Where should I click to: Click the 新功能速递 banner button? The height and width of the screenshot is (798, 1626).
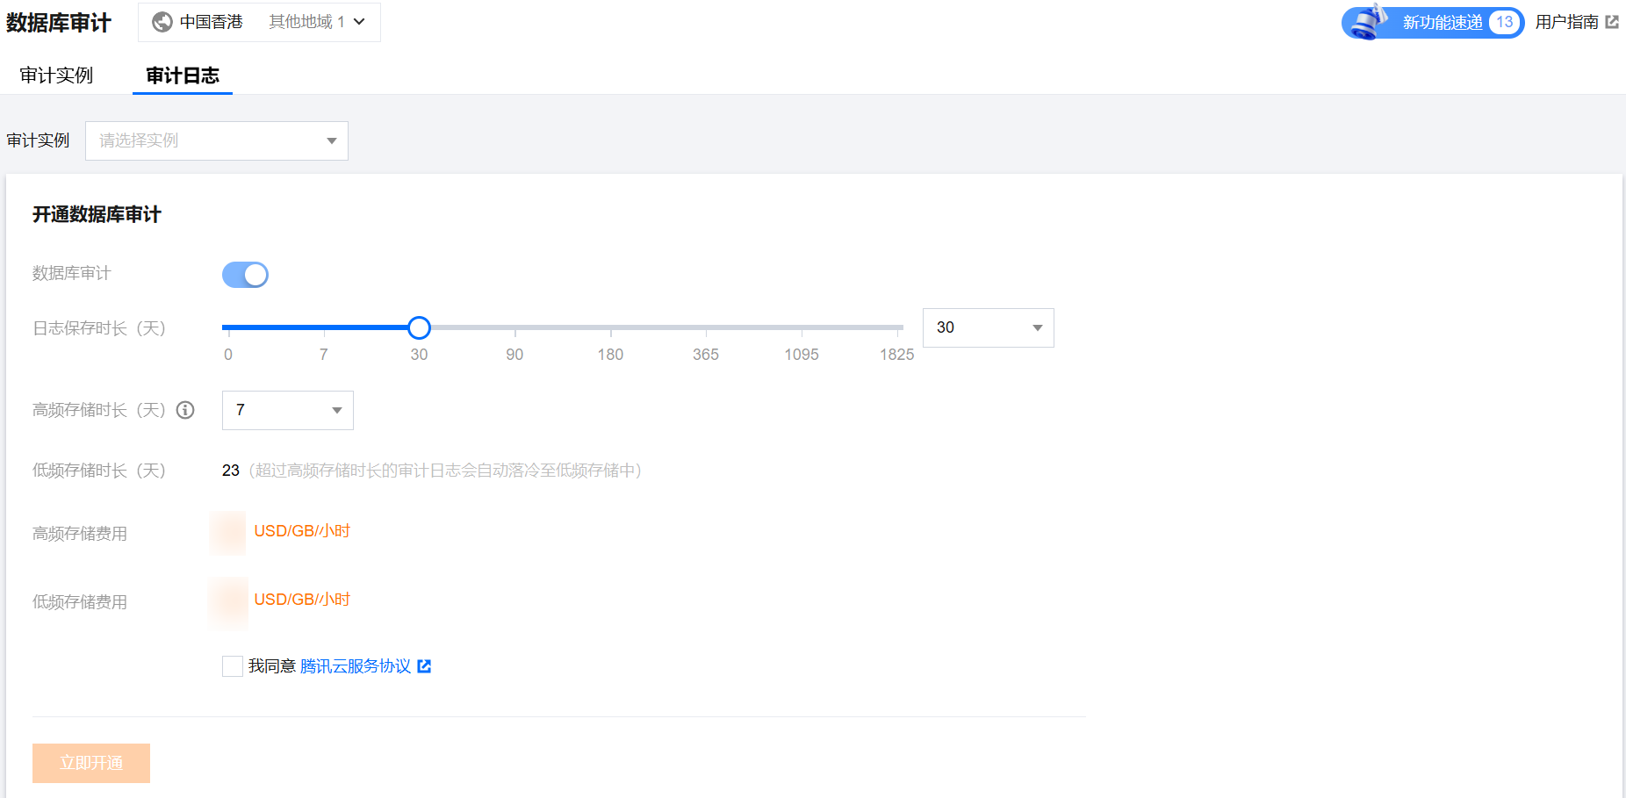pyautogui.click(x=1442, y=22)
